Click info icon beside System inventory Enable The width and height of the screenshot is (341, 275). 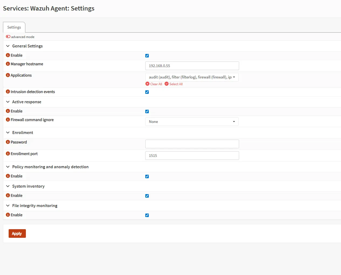[8, 195]
